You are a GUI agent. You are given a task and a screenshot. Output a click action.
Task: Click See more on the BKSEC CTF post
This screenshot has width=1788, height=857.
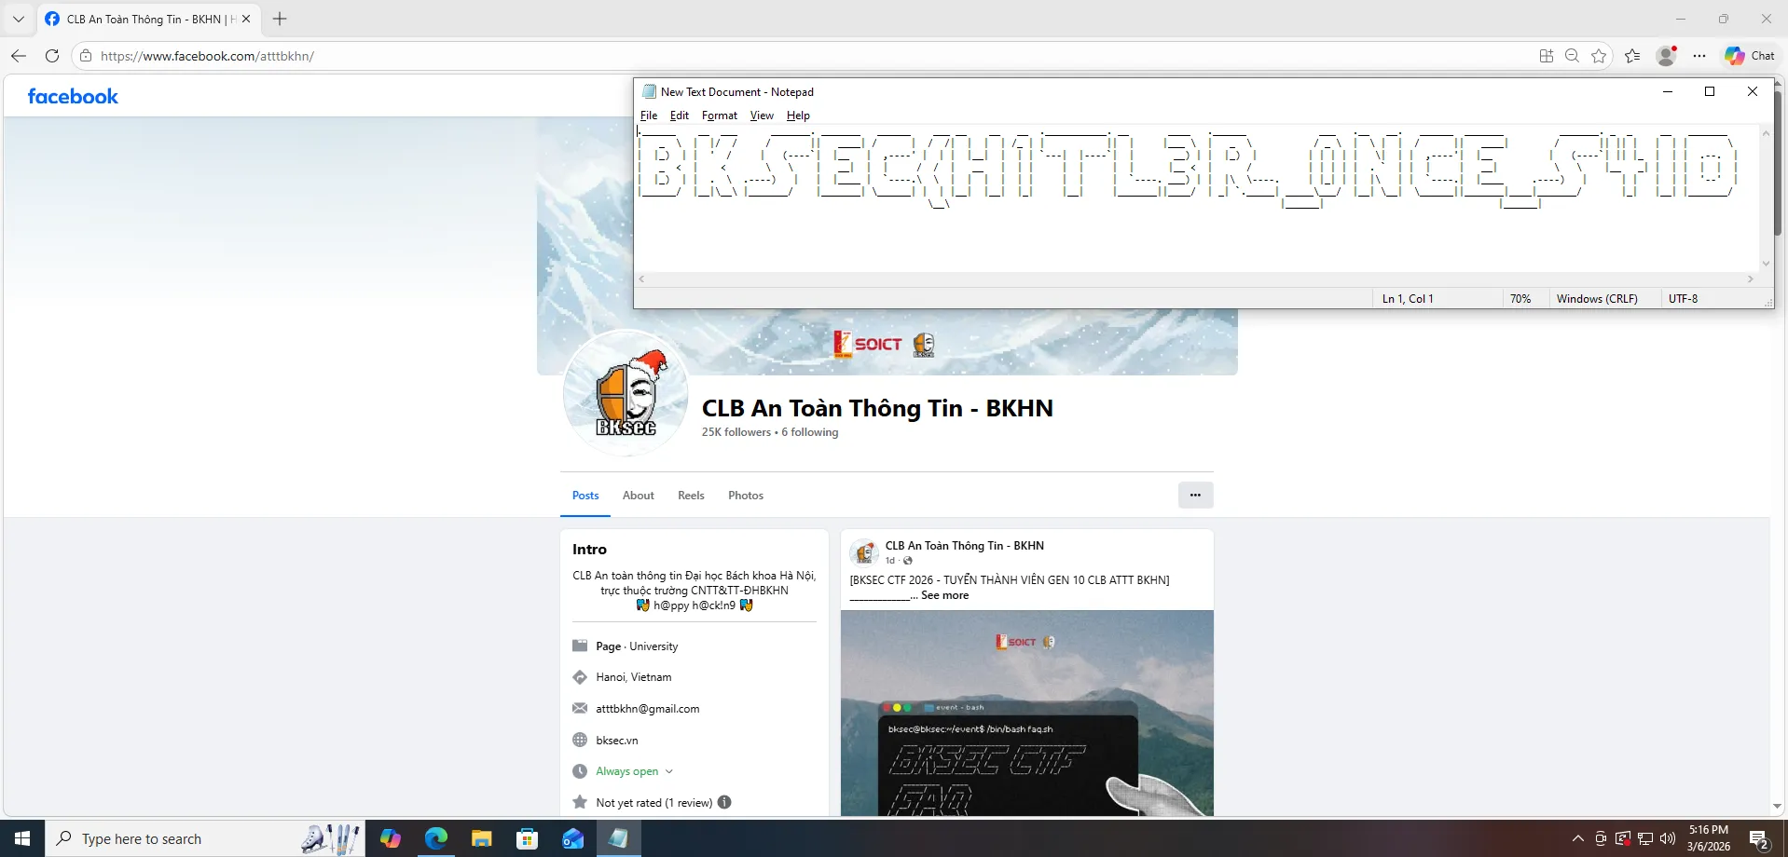(x=945, y=595)
